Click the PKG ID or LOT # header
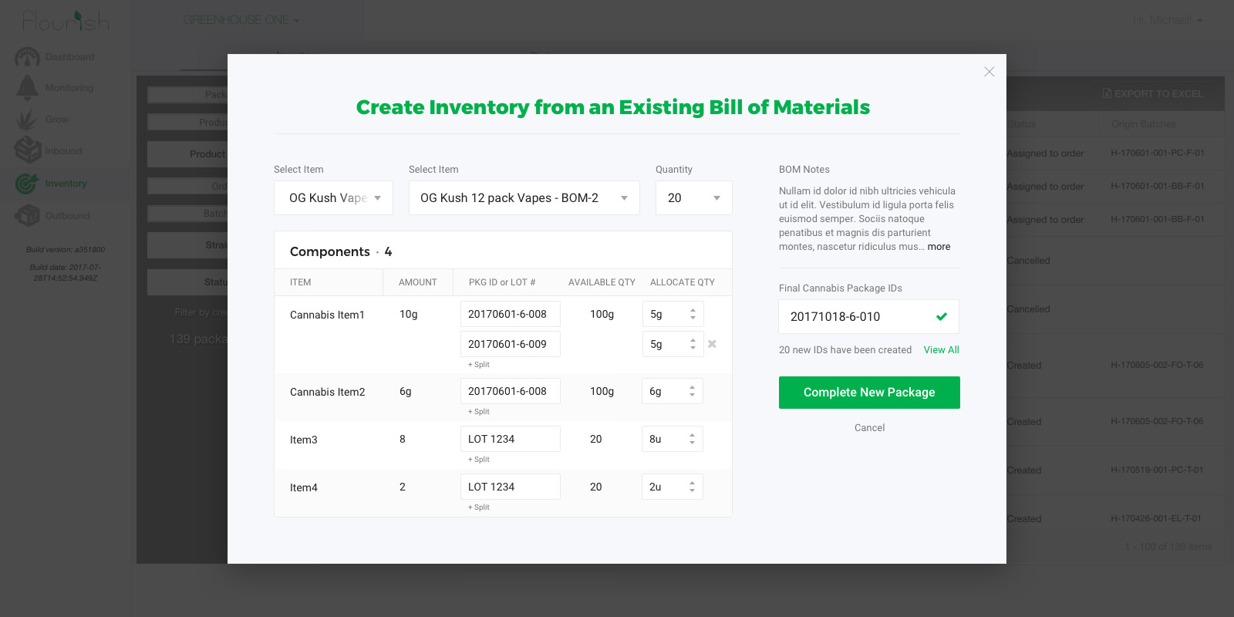This screenshot has width=1234, height=617. 502,282
